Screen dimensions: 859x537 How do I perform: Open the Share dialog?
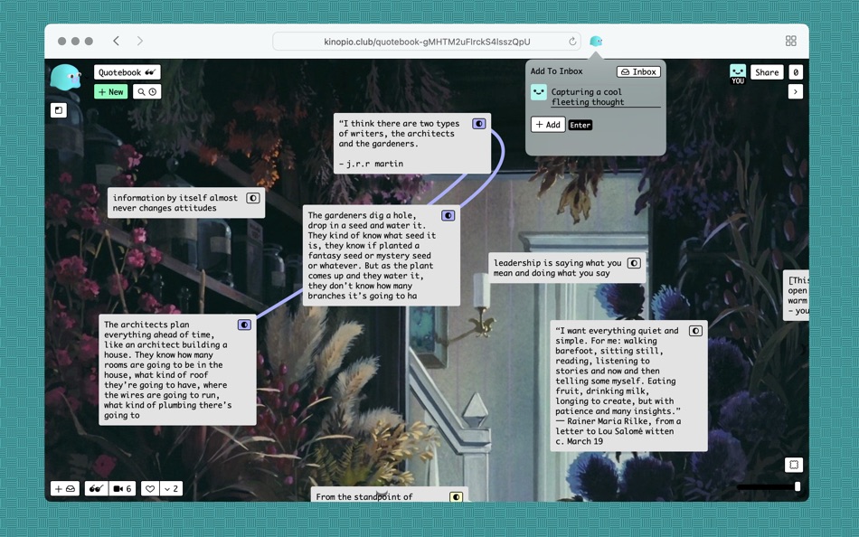[x=767, y=72]
